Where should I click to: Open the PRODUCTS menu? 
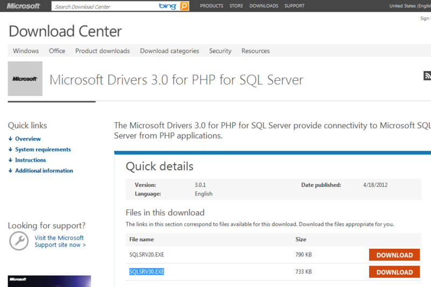click(x=211, y=6)
